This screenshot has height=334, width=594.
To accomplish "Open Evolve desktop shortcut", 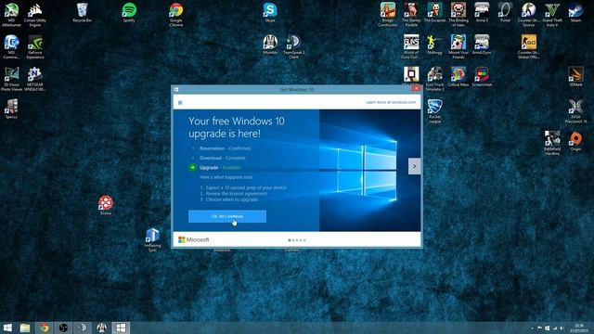I will tap(106, 205).
